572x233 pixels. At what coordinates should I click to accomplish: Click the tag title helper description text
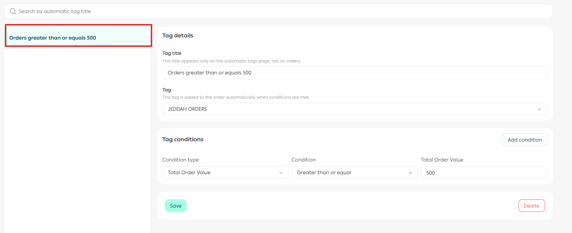[x=231, y=61]
